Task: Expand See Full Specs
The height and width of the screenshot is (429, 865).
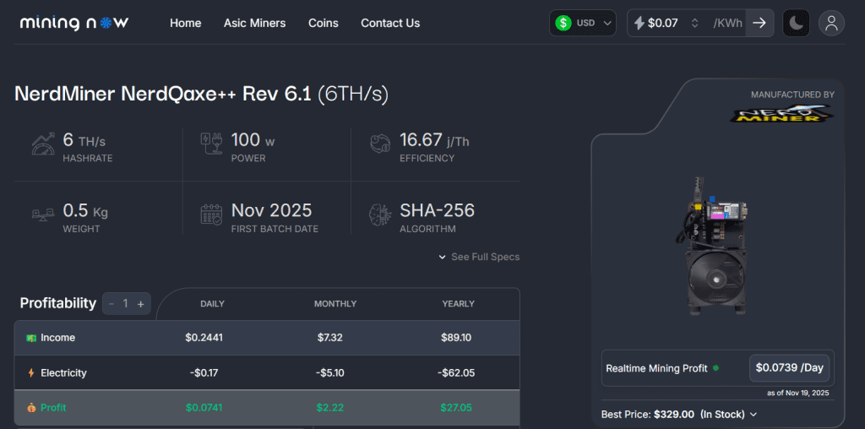Action: tap(479, 257)
